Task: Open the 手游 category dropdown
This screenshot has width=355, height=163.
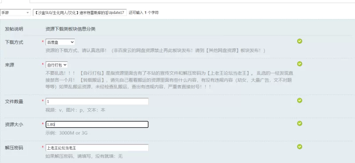Action: click(x=16, y=13)
